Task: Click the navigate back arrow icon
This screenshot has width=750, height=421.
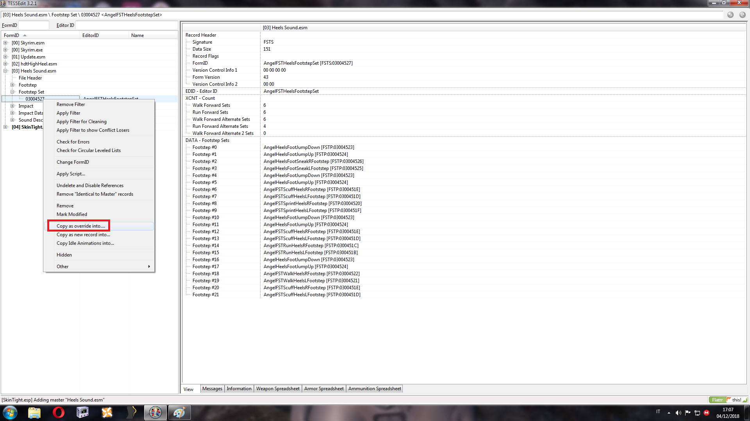Action: (730, 15)
